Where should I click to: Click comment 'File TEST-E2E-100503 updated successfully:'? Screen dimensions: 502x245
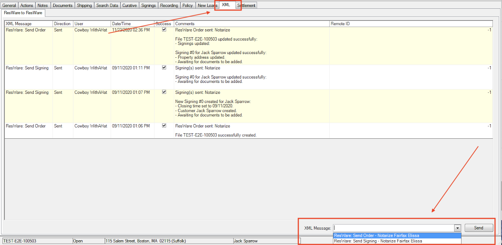pos(216,39)
